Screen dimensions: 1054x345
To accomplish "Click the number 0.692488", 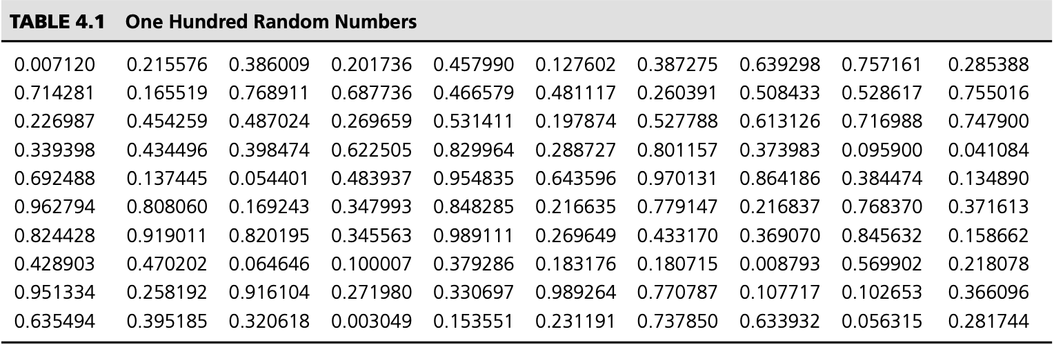I will [54, 179].
